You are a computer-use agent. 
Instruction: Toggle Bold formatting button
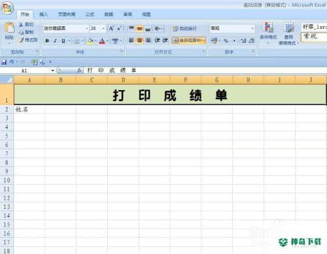point(47,40)
